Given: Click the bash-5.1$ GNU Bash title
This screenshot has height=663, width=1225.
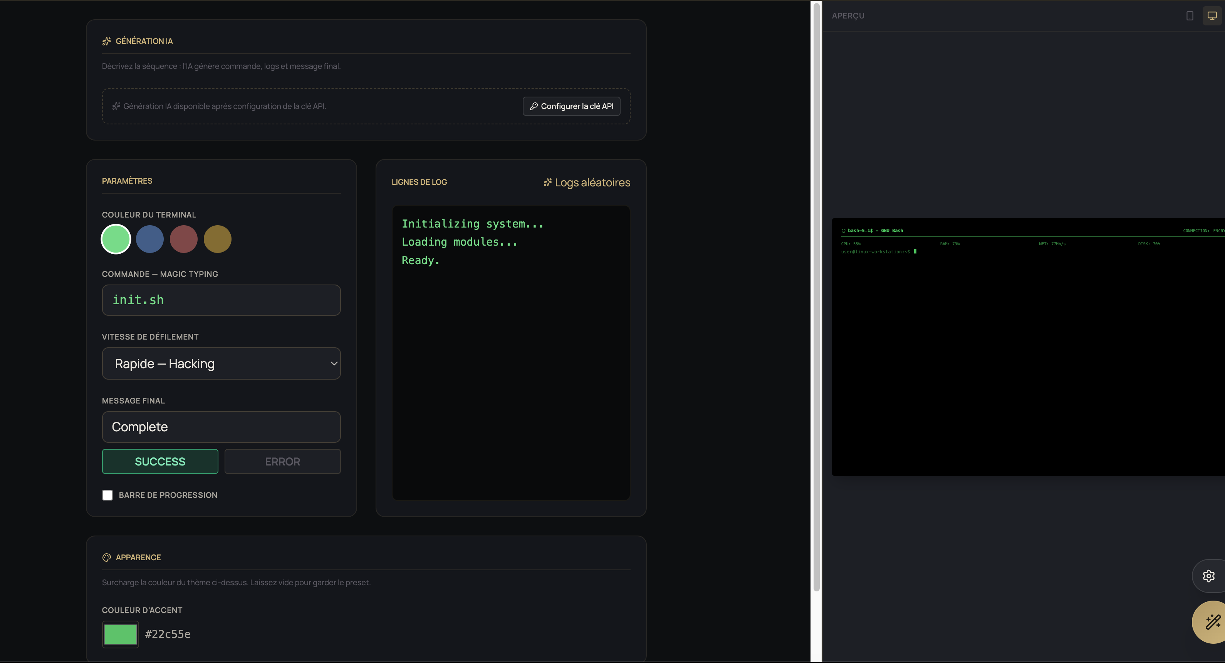Looking at the screenshot, I should 875,231.
